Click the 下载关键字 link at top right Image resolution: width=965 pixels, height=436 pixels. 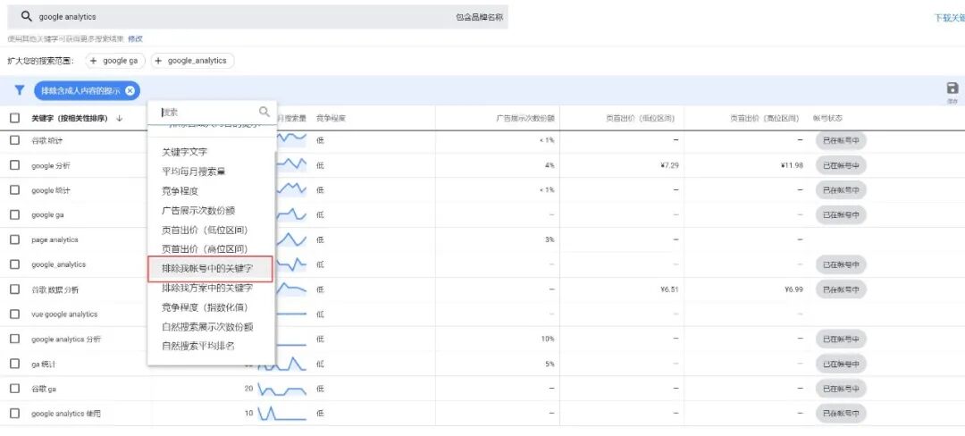tap(949, 18)
